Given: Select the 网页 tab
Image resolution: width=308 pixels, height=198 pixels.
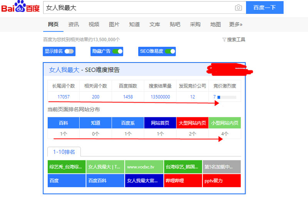Looking at the screenshot, I should 53,24.
